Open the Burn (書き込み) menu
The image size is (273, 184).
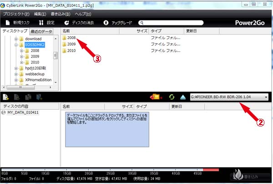click(61, 14)
